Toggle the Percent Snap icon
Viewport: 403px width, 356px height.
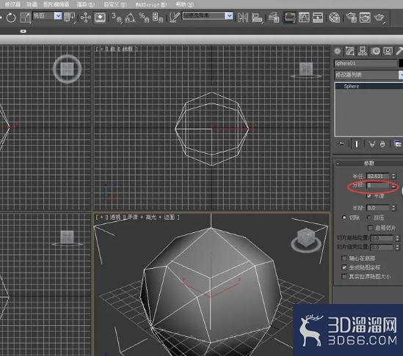pyautogui.click(x=144, y=18)
